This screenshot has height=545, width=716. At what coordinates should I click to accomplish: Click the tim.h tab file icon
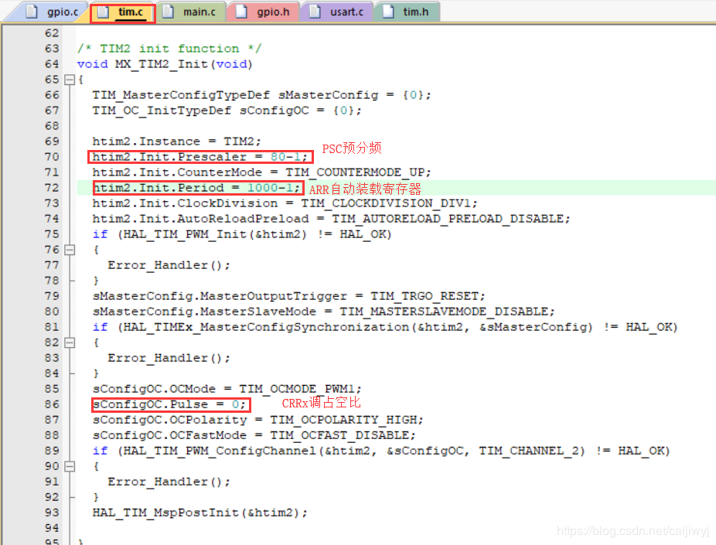coord(388,12)
